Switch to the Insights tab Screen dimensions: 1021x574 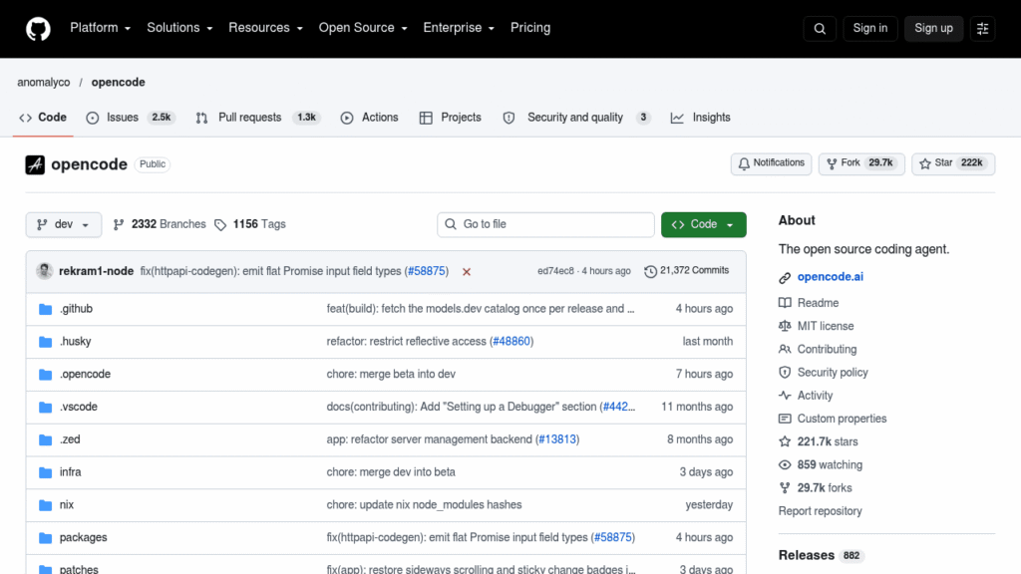click(701, 118)
